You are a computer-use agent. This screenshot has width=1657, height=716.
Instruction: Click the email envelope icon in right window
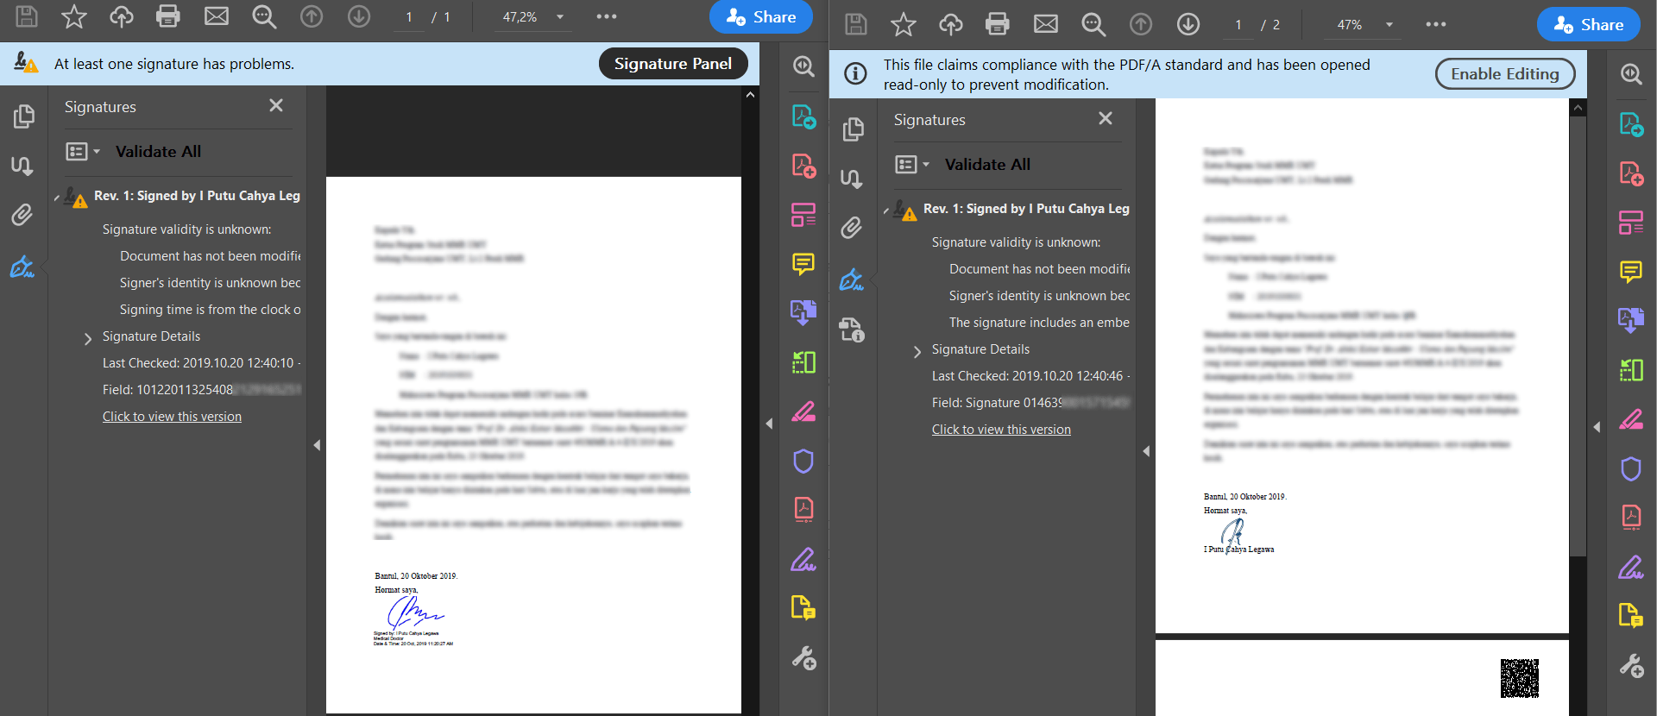point(1045,24)
